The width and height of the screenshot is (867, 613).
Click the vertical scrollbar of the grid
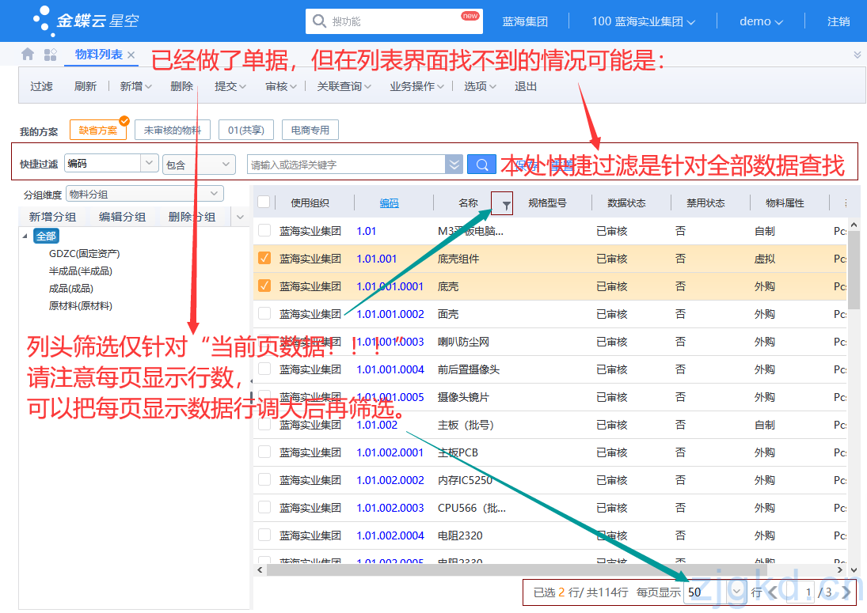[x=854, y=270]
